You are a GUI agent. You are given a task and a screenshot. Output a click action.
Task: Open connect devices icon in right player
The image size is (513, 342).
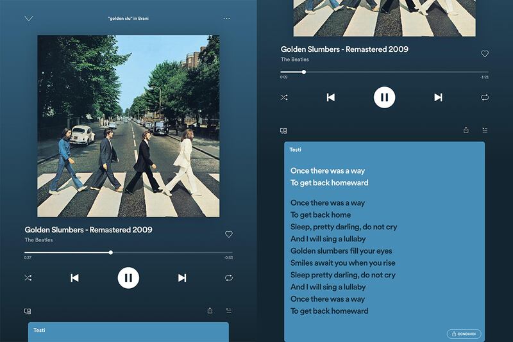pyautogui.click(x=283, y=131)
